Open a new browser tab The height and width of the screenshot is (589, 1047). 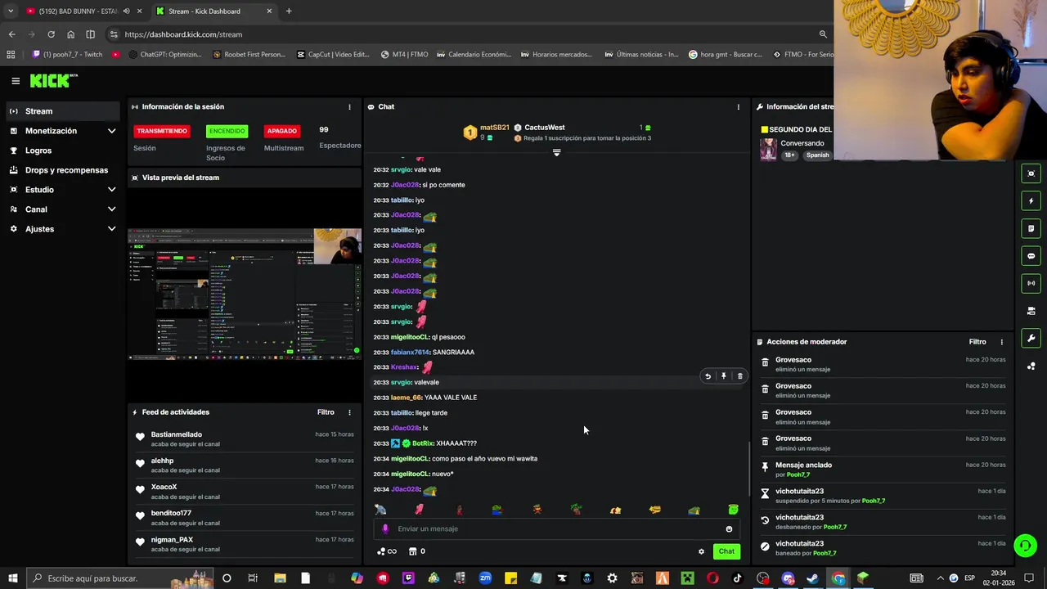(289, 11)
